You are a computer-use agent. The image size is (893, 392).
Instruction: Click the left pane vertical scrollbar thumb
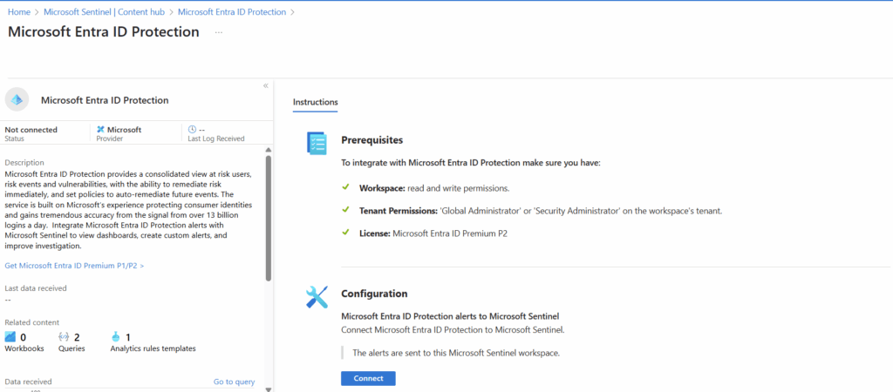point(269,218)
